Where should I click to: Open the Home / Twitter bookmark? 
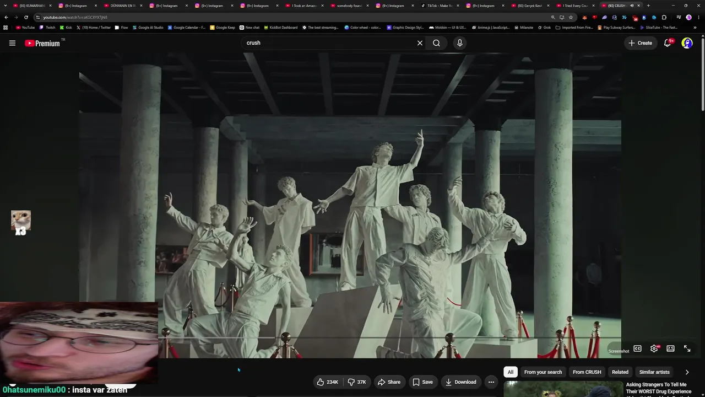click(94, 28)
